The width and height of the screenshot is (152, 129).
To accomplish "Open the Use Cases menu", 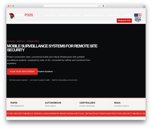I will tap(50, 15).
